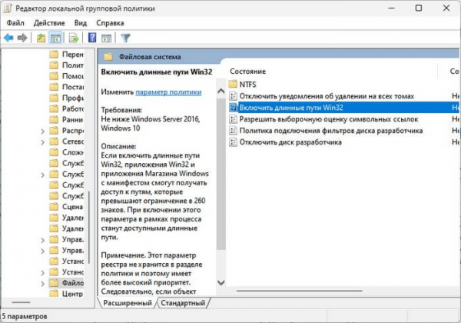Click the Filter funnel toolbar icon
Image resolution: width=461 pixels, height=323 pixels.
(125, 38)
